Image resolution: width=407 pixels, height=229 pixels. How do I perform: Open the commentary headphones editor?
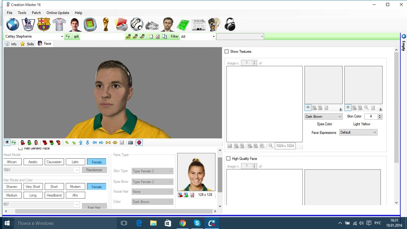click(x=230, y=24)
